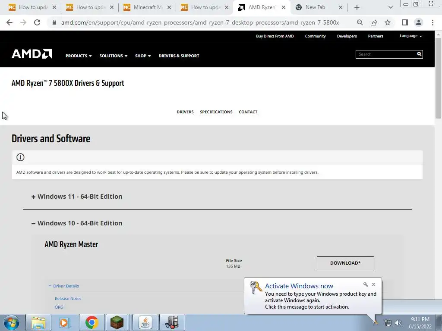Jump to the SPECIFICATIONS section link
The image size is (442, 331).
coord(216,112)
